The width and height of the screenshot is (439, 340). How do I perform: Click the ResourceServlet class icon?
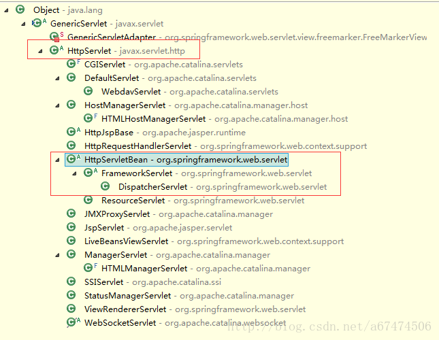pyautogui.click(x=88, y=200)
